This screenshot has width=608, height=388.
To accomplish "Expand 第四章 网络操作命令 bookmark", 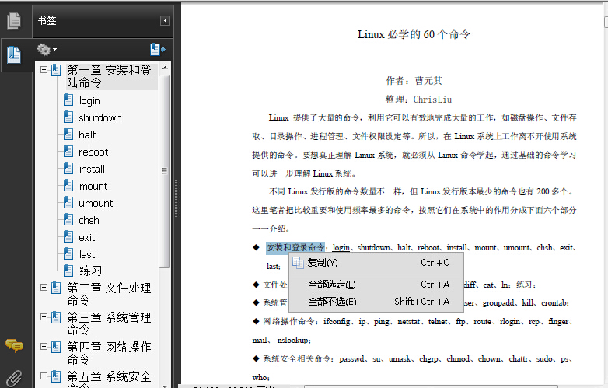I will click(x=44, y=347).
